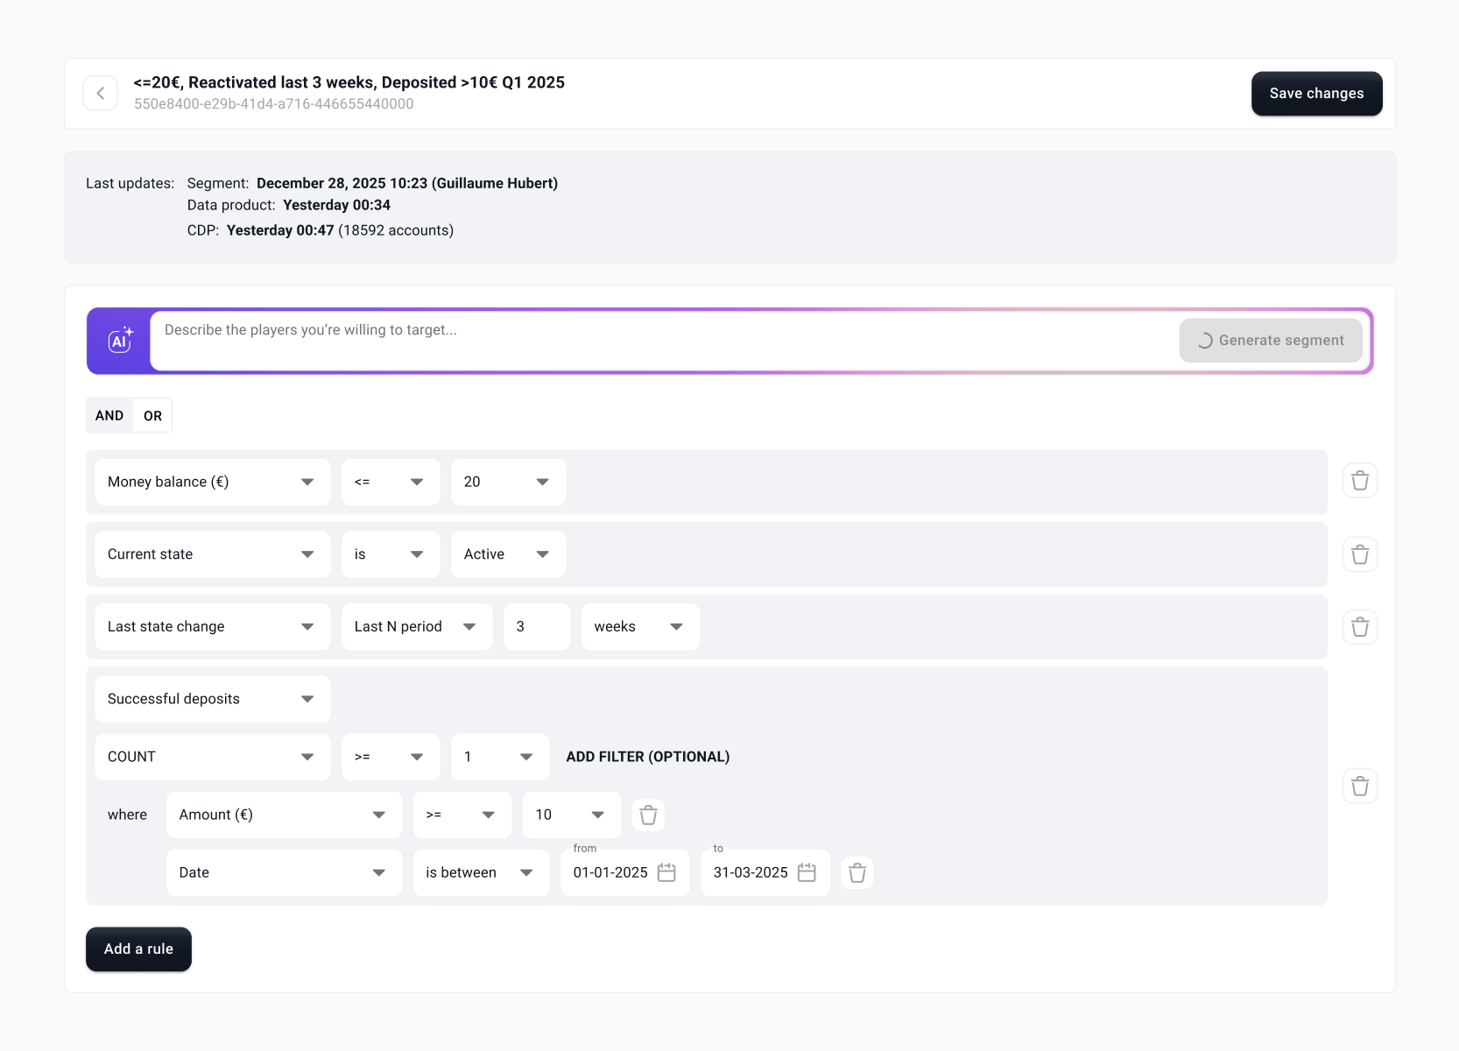Click ADD FILTER (OPTIONAL)

tap(648, 757)
